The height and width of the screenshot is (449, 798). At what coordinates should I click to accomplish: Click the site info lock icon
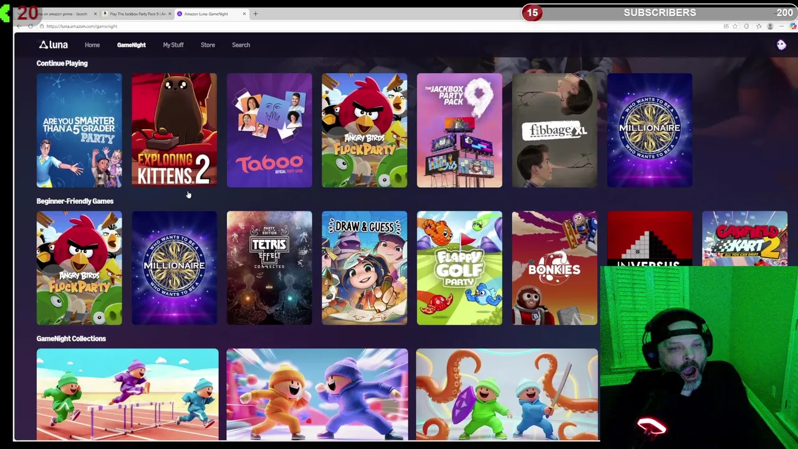[42, 26]
